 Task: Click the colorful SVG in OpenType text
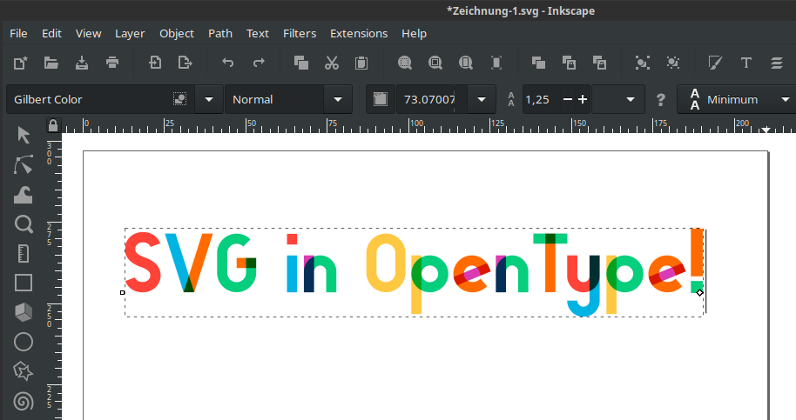tap(415, 272)
